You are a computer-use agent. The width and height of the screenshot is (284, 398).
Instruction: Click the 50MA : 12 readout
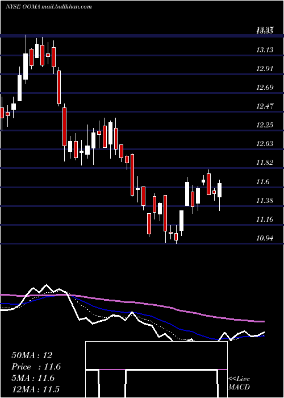32,355
